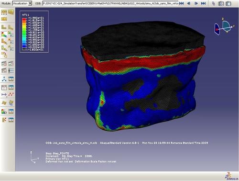This screenshot has width=239, height=181.
Task: Advance to the next frame
Action: pyautogui.click(x=196, y=3)
